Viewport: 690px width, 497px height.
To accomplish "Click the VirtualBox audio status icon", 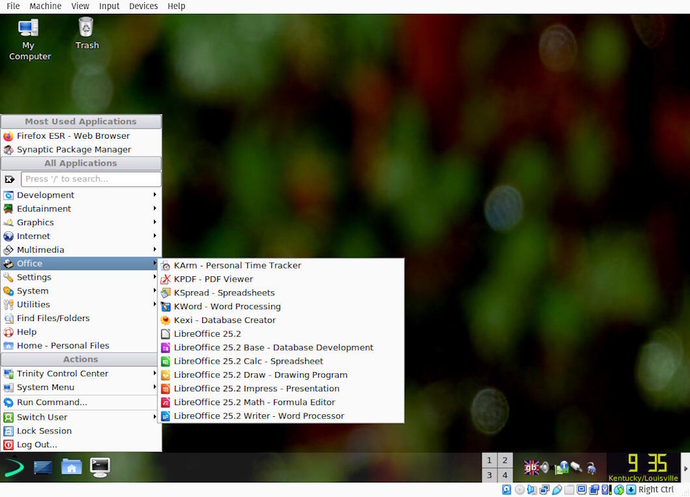I will [x=532, y=489].
